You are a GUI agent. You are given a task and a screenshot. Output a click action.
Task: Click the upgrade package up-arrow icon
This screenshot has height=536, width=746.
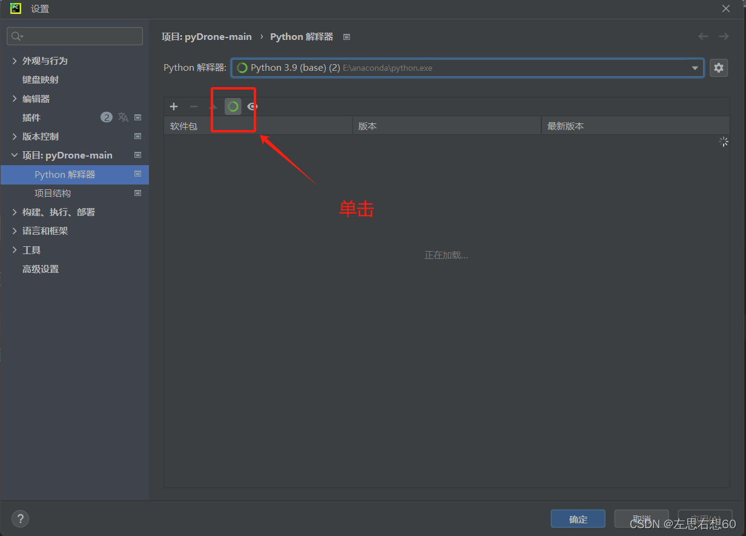(213, 106)
